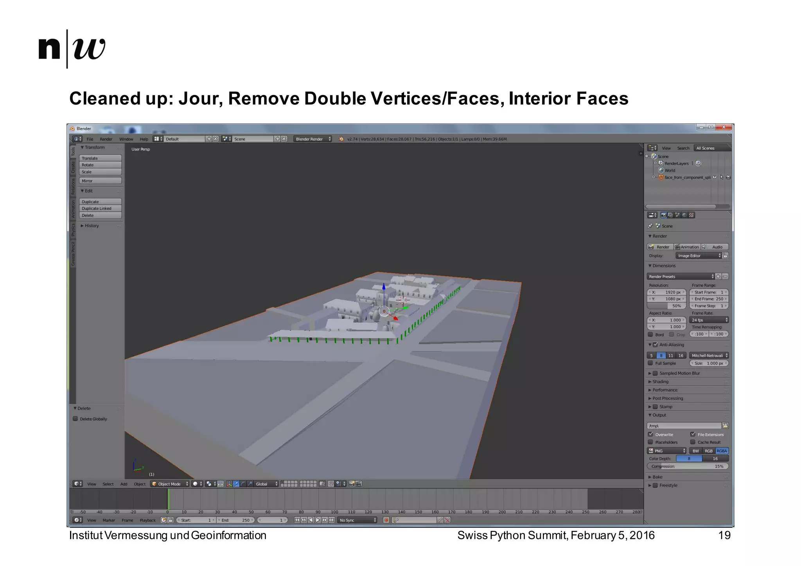Open the viewport shading sphere selector
The image size is (801, 566).
[x=197, y=484]
